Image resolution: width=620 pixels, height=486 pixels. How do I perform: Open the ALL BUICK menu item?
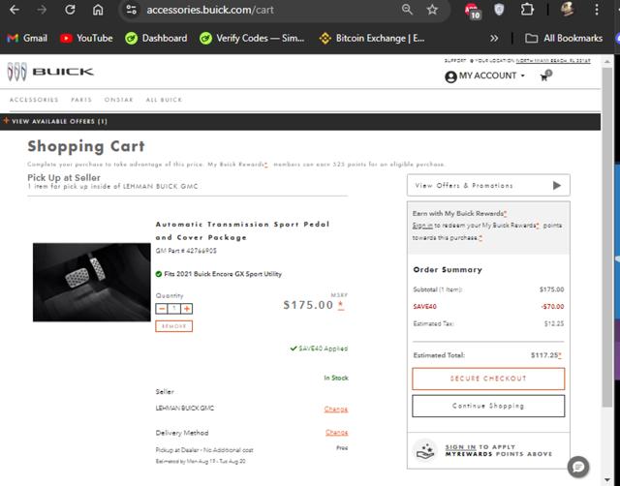point(164,100)
